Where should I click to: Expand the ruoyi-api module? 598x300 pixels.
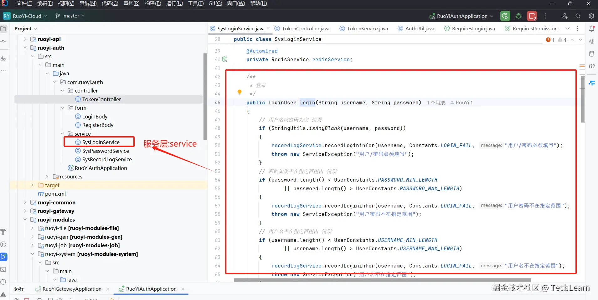[25, 39]
